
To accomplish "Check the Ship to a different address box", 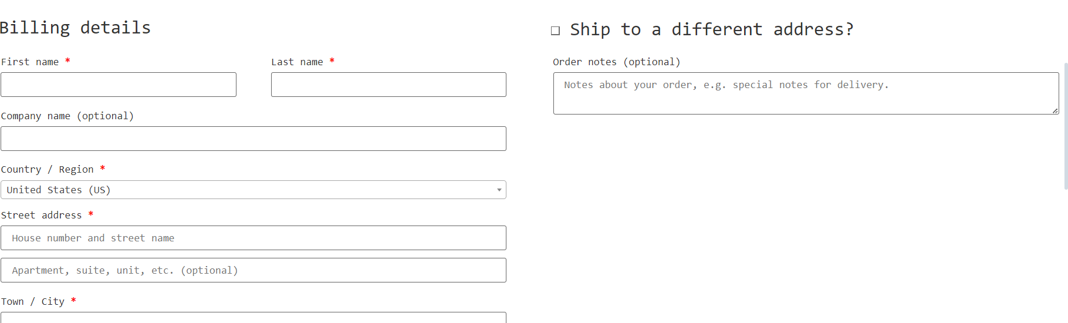I will pyautogui.click(x=555, y=31).
